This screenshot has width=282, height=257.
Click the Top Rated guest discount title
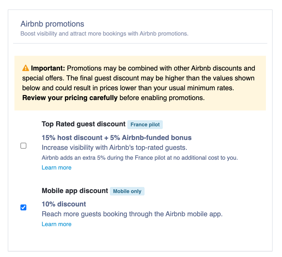click(x=83, y=124)
